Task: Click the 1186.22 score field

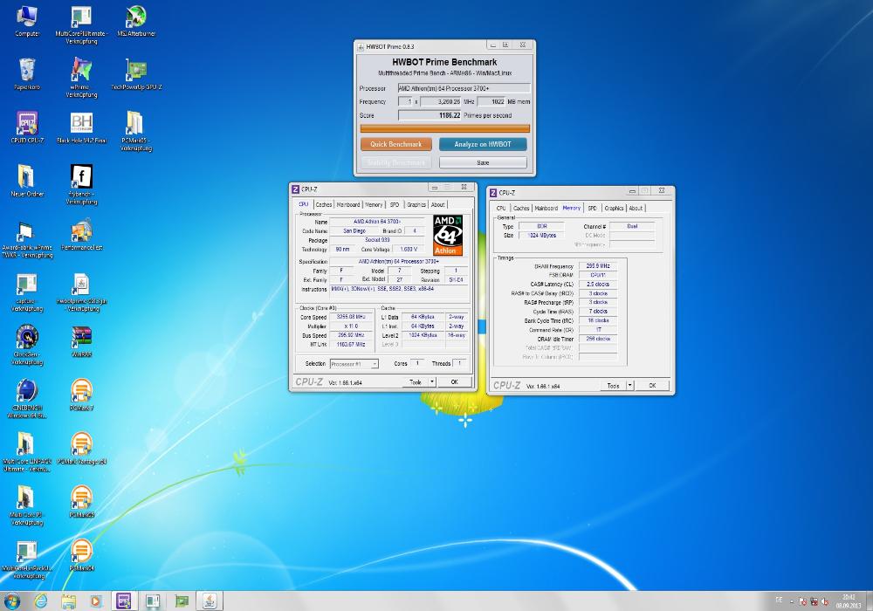Action: point(430,115)
